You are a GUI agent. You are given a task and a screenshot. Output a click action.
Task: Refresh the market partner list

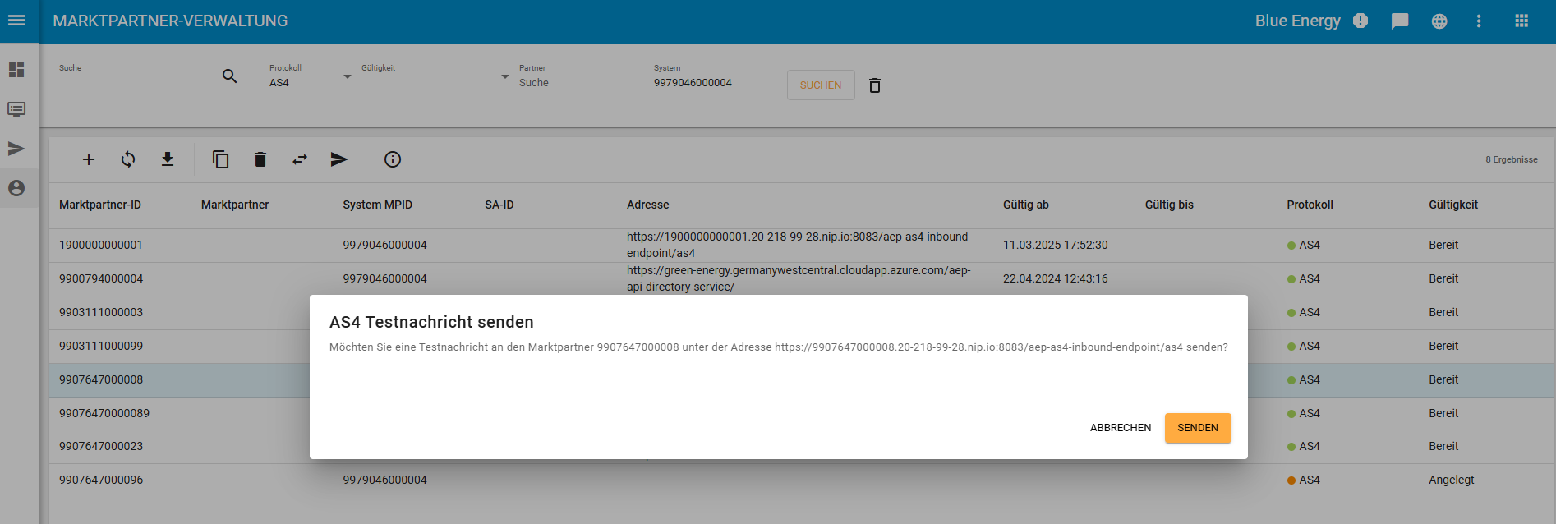pos(128,159)
